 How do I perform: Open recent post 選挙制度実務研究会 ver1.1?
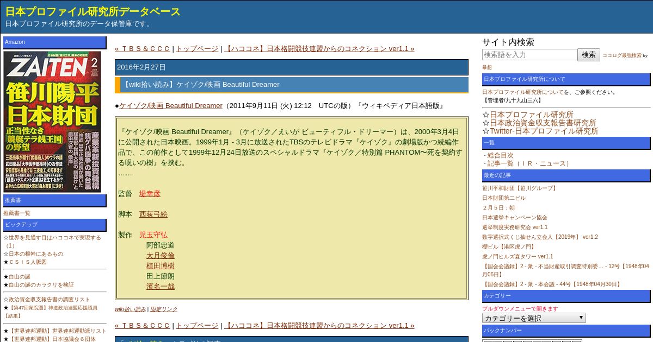515,227
